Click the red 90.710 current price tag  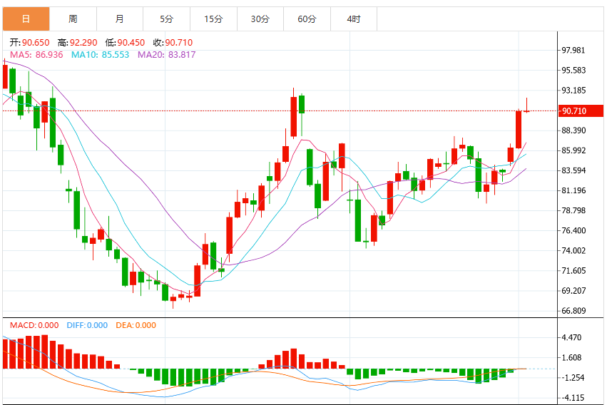[581, 111]
